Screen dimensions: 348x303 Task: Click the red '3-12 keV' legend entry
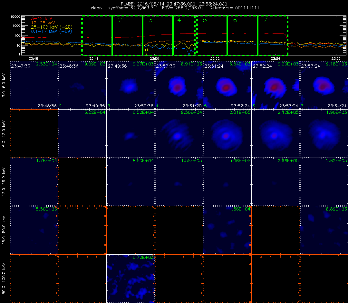pyautogui.click(x=42, y=18)
